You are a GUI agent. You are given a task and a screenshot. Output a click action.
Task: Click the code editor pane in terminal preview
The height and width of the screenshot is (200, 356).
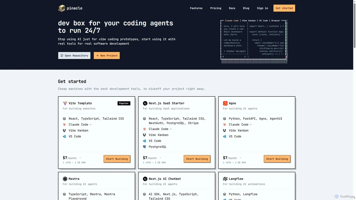[x=267, y=40]
